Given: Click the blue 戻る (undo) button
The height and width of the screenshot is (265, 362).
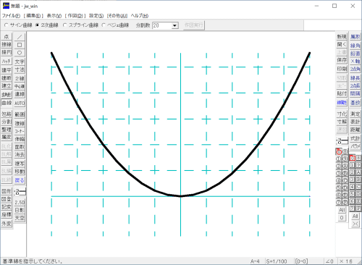Looking at the screenshot, I should (x=20, y=180).
